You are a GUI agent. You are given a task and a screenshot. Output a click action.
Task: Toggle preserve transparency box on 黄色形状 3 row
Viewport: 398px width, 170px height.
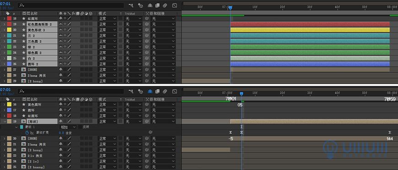tap(120, 30)
